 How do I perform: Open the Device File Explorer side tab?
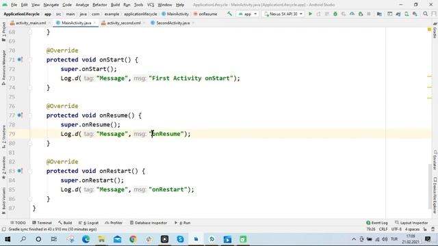(435, 195)
